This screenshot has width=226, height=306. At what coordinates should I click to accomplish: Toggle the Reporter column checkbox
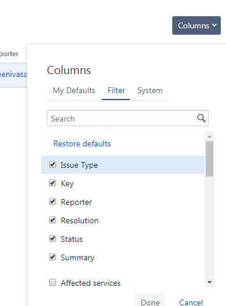53,201
